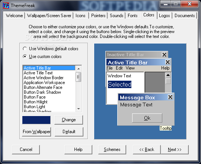Click Help in the preview menu bar
The width and height of the screenshot is (201, 164).
point(165,68)
